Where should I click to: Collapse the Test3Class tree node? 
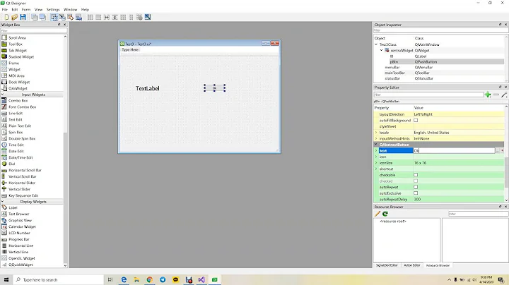click(x=376, y=44)
